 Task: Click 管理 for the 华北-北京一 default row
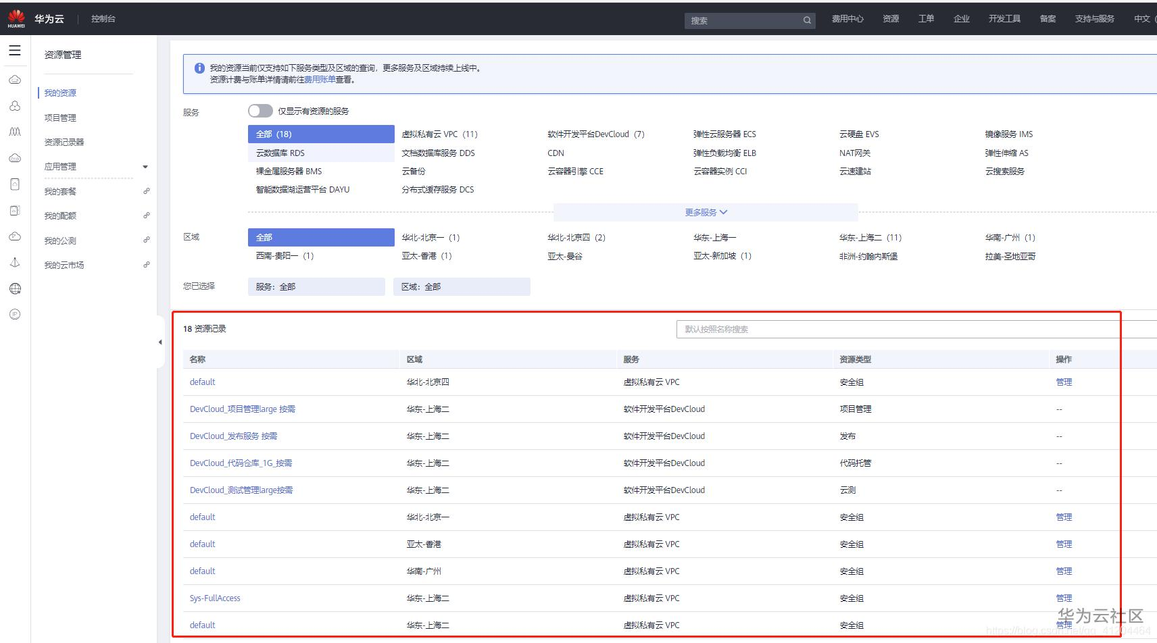click(x=1064, y=517)
